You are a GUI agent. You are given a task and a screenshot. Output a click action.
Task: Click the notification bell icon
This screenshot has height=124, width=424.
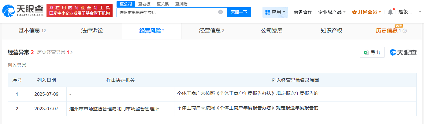click(390, 12)
